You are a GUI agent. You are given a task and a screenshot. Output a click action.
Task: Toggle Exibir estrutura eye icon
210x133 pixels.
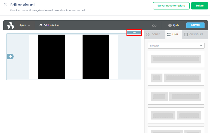(x=41, y=25)
